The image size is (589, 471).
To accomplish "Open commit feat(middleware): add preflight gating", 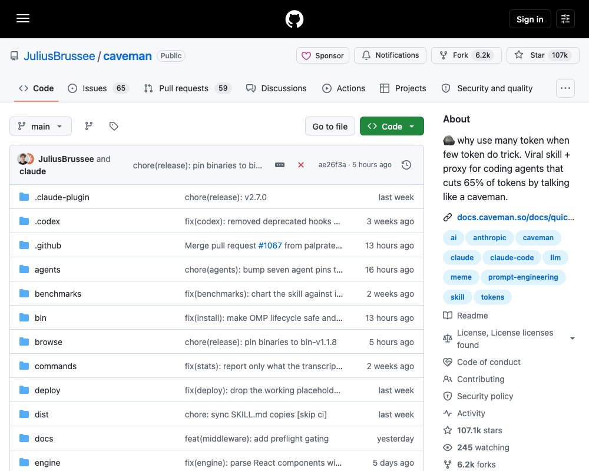I will [x=257, y=439].
